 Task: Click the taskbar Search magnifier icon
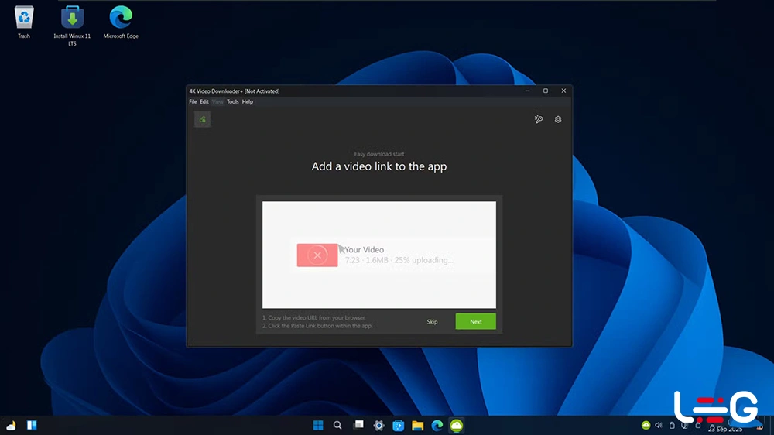tap(337, 425)
